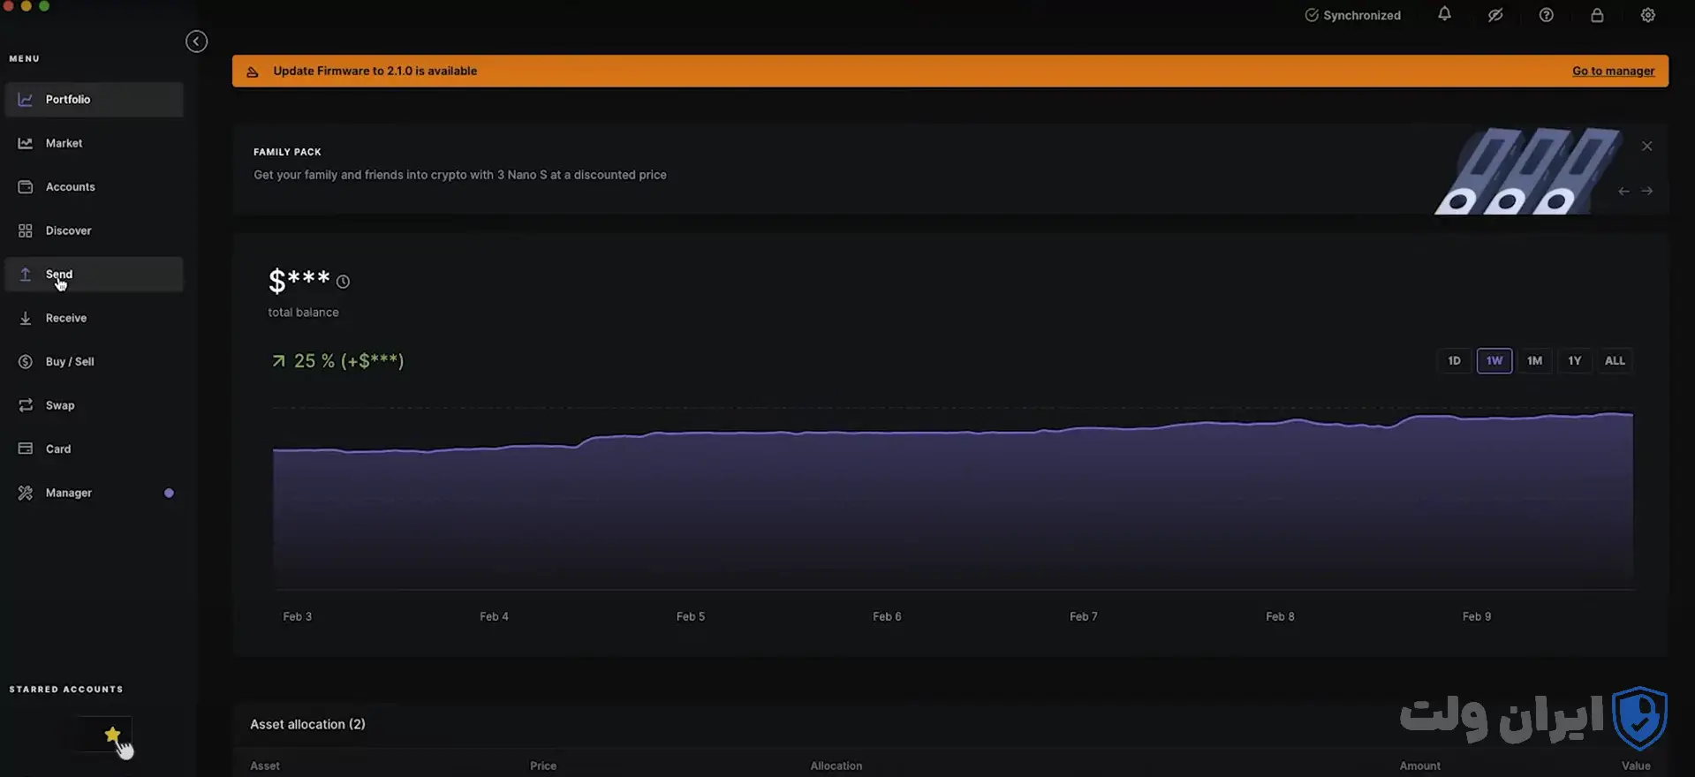Click the Manager tools icon

click(26, 493)
